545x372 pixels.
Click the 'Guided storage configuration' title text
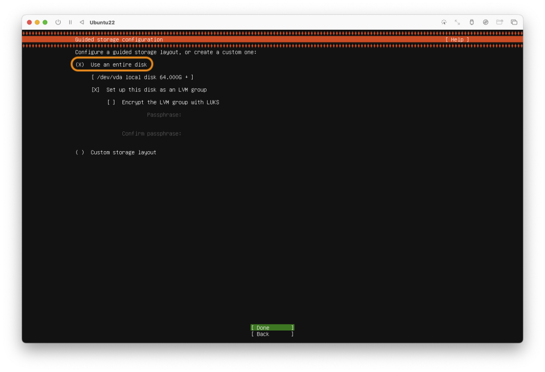tap(119, 39)
